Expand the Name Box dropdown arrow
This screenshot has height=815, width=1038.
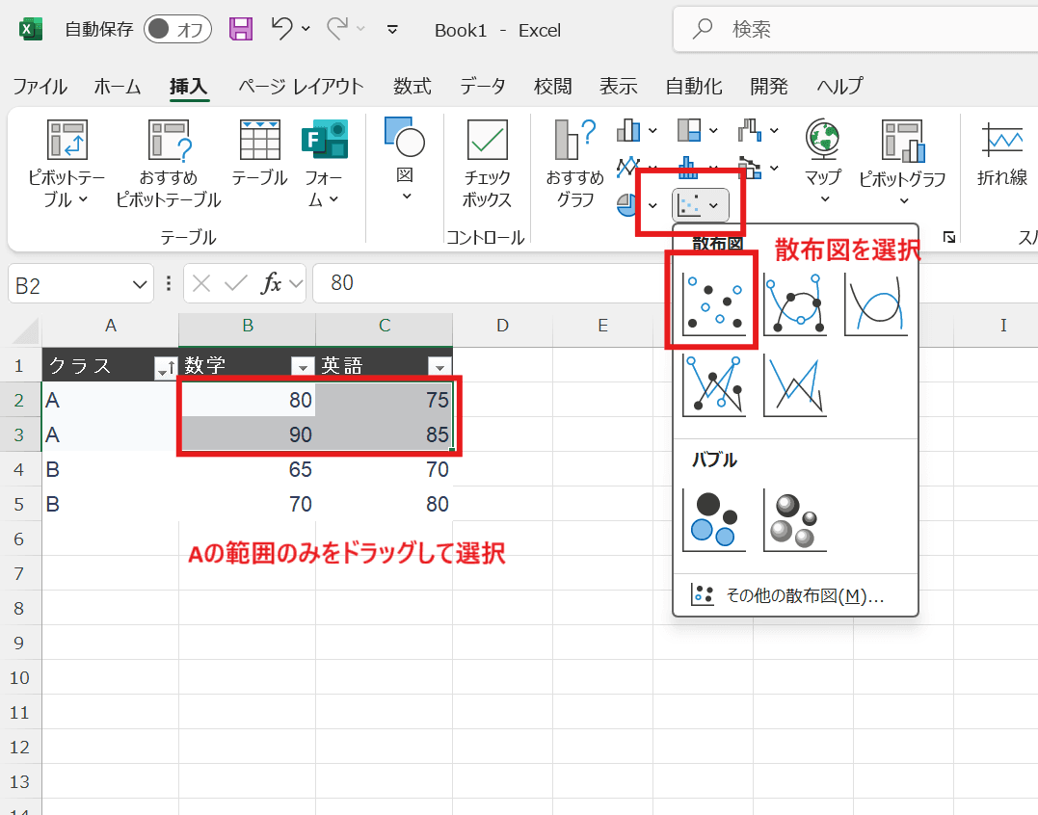tap(139, 283)
